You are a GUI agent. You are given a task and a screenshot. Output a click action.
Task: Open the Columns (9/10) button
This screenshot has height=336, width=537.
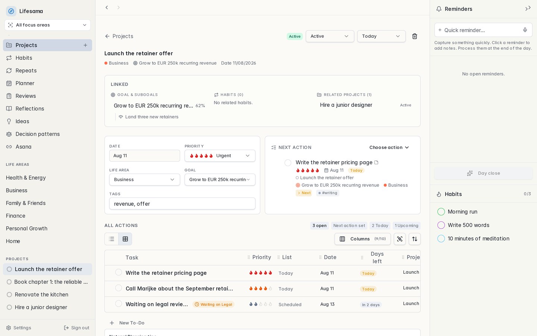[362, 239]
